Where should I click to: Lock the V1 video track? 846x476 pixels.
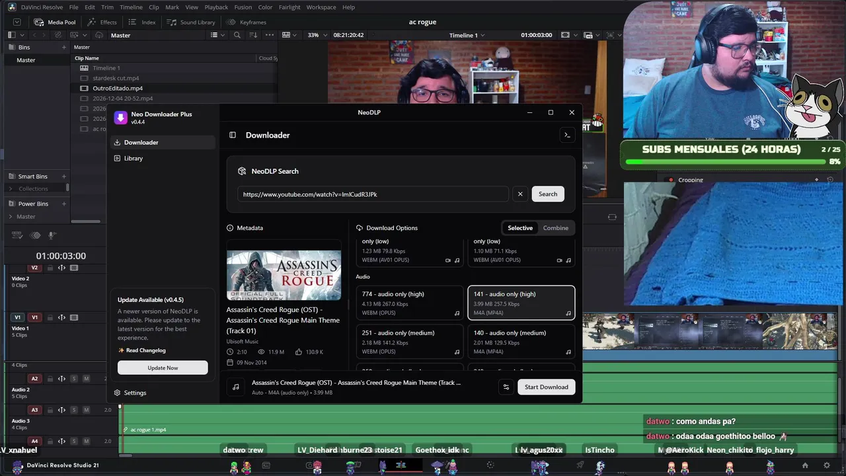point(50,317)
